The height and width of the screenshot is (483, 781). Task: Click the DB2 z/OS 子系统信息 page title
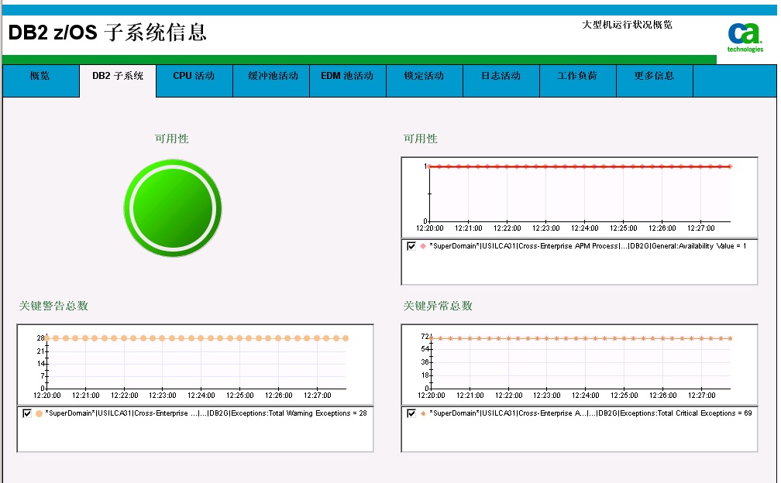coord(107,33)
